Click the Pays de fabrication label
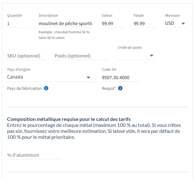 point(24,88)
